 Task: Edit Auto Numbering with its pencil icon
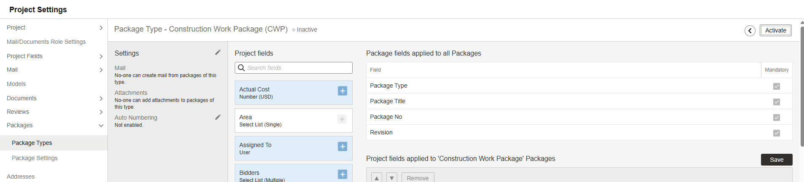(218, 117)
